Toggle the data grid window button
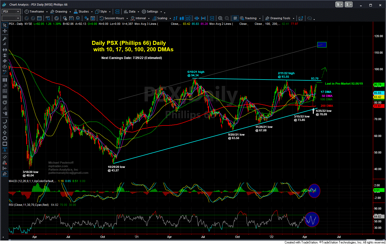 tap(235, 18)
